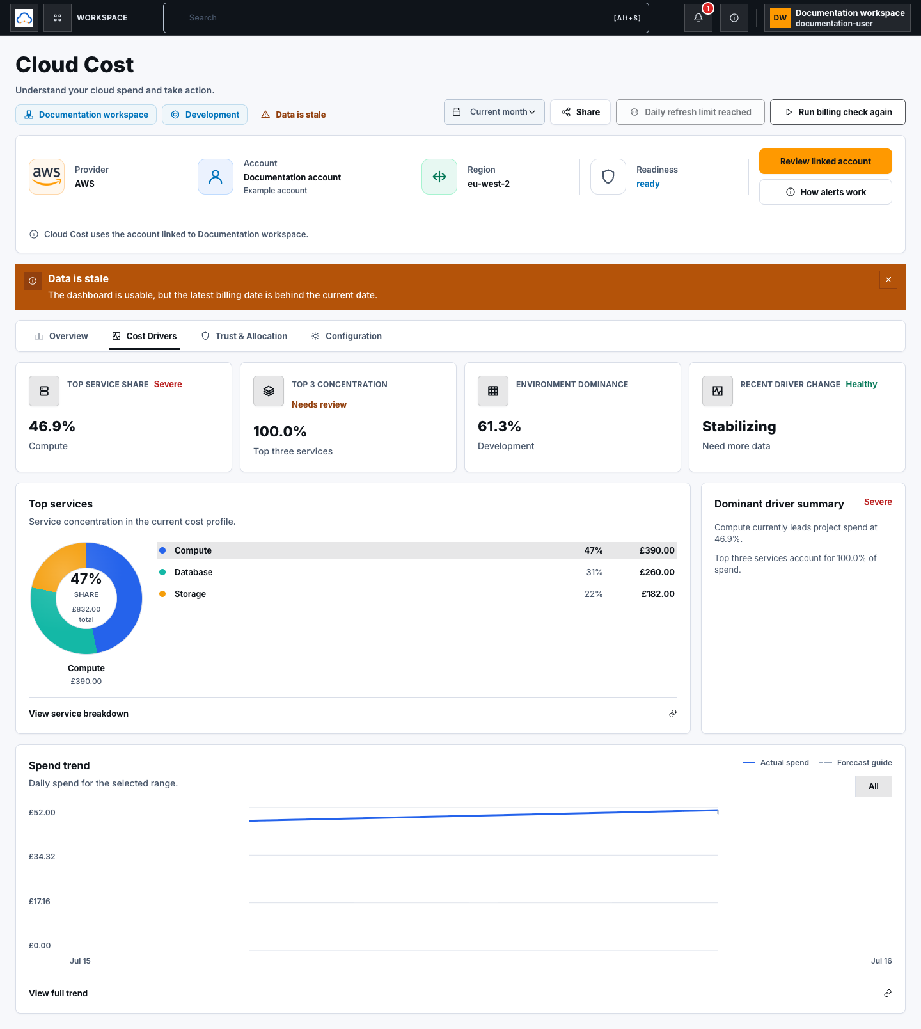
Task: Click the Top Service Share card icon
Action: coord(44,391)
